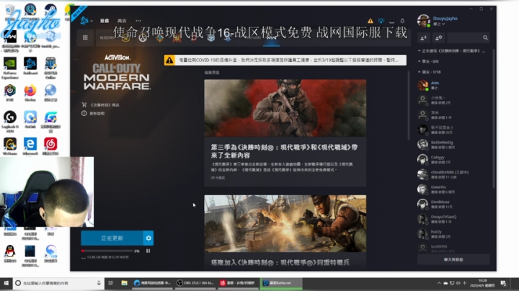Pause the download
The width and height of the screenshot is (519, 291).
pyautogui.click(x=148, y=251)
